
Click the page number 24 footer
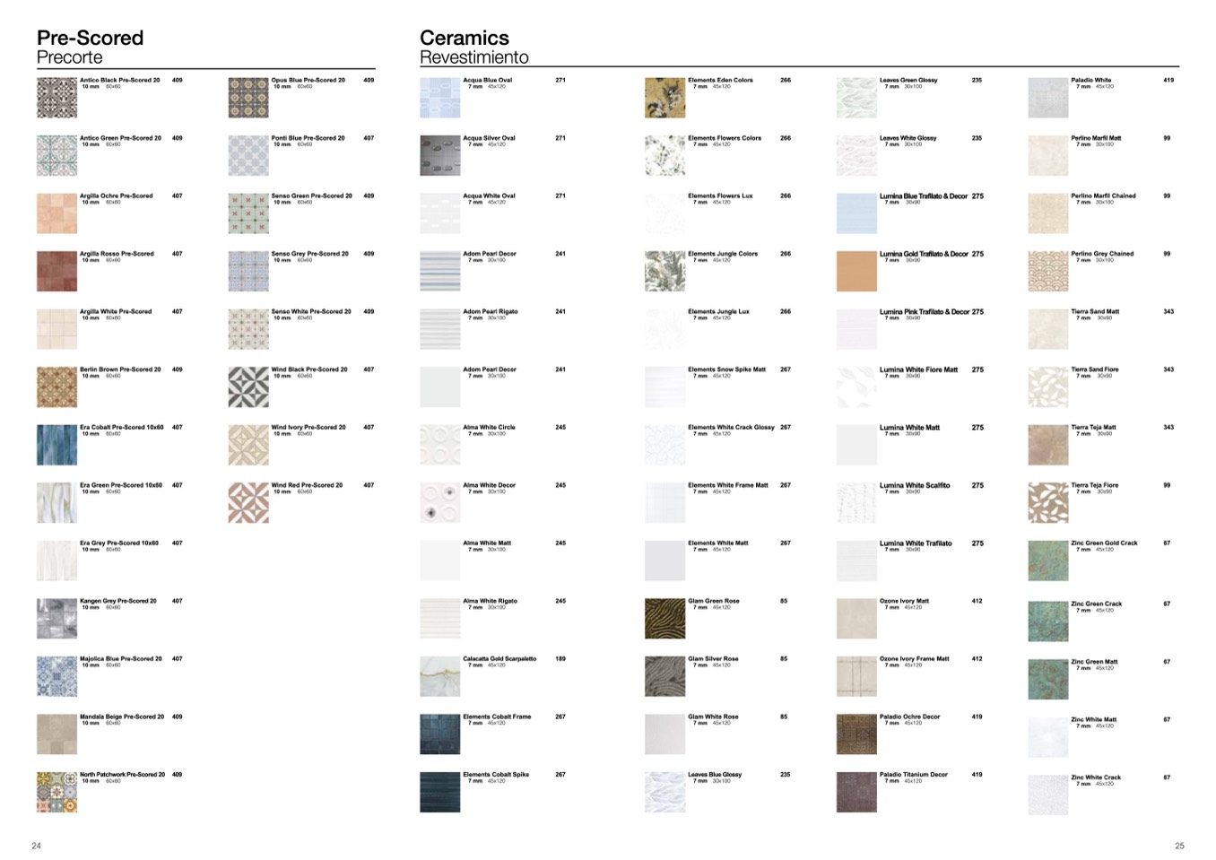pos(36,846)
